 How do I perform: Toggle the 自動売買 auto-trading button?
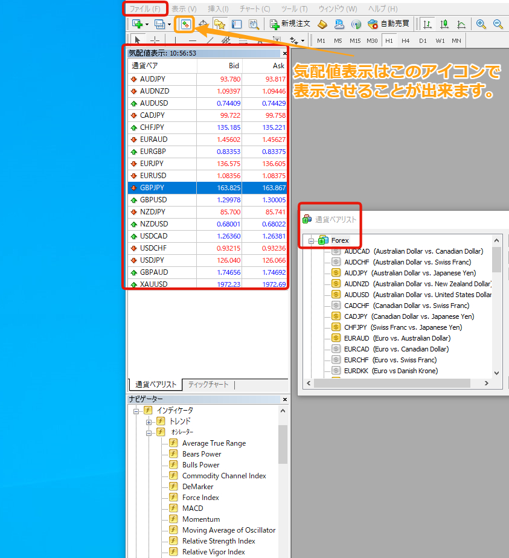pyautogui.click(x=389, y=24)
